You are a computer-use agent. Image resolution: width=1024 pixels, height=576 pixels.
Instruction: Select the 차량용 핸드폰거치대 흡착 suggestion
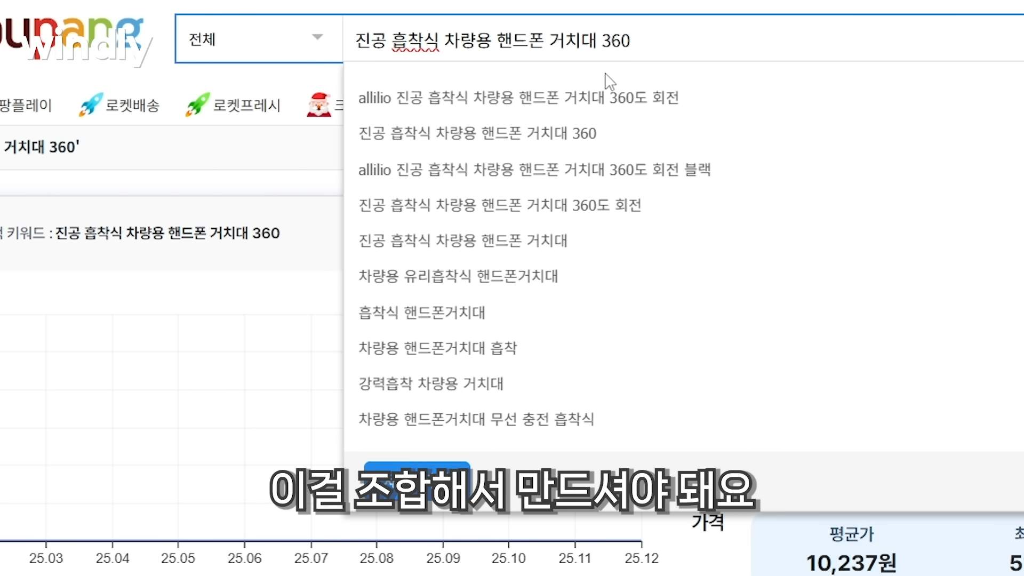click(437, 348)
